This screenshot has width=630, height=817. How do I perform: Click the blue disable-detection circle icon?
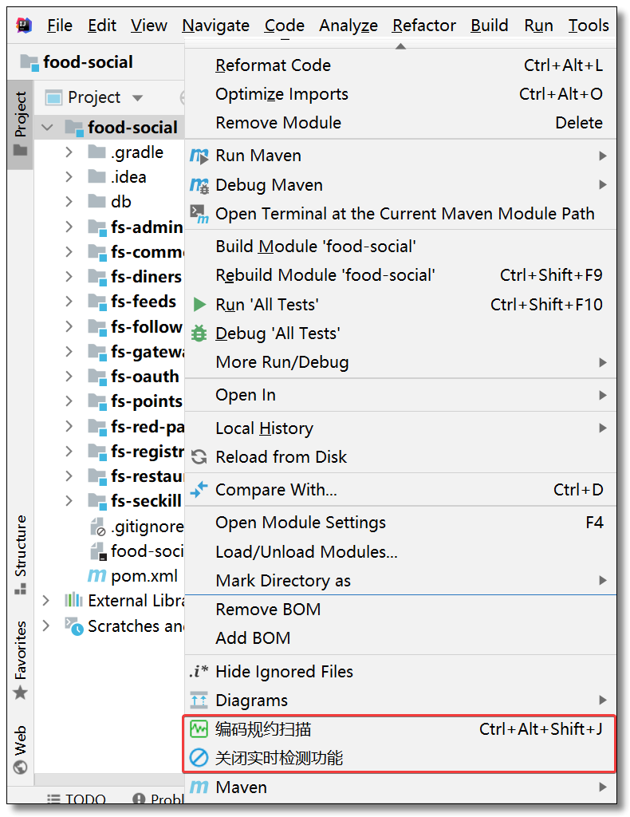[x=199, y=758]
